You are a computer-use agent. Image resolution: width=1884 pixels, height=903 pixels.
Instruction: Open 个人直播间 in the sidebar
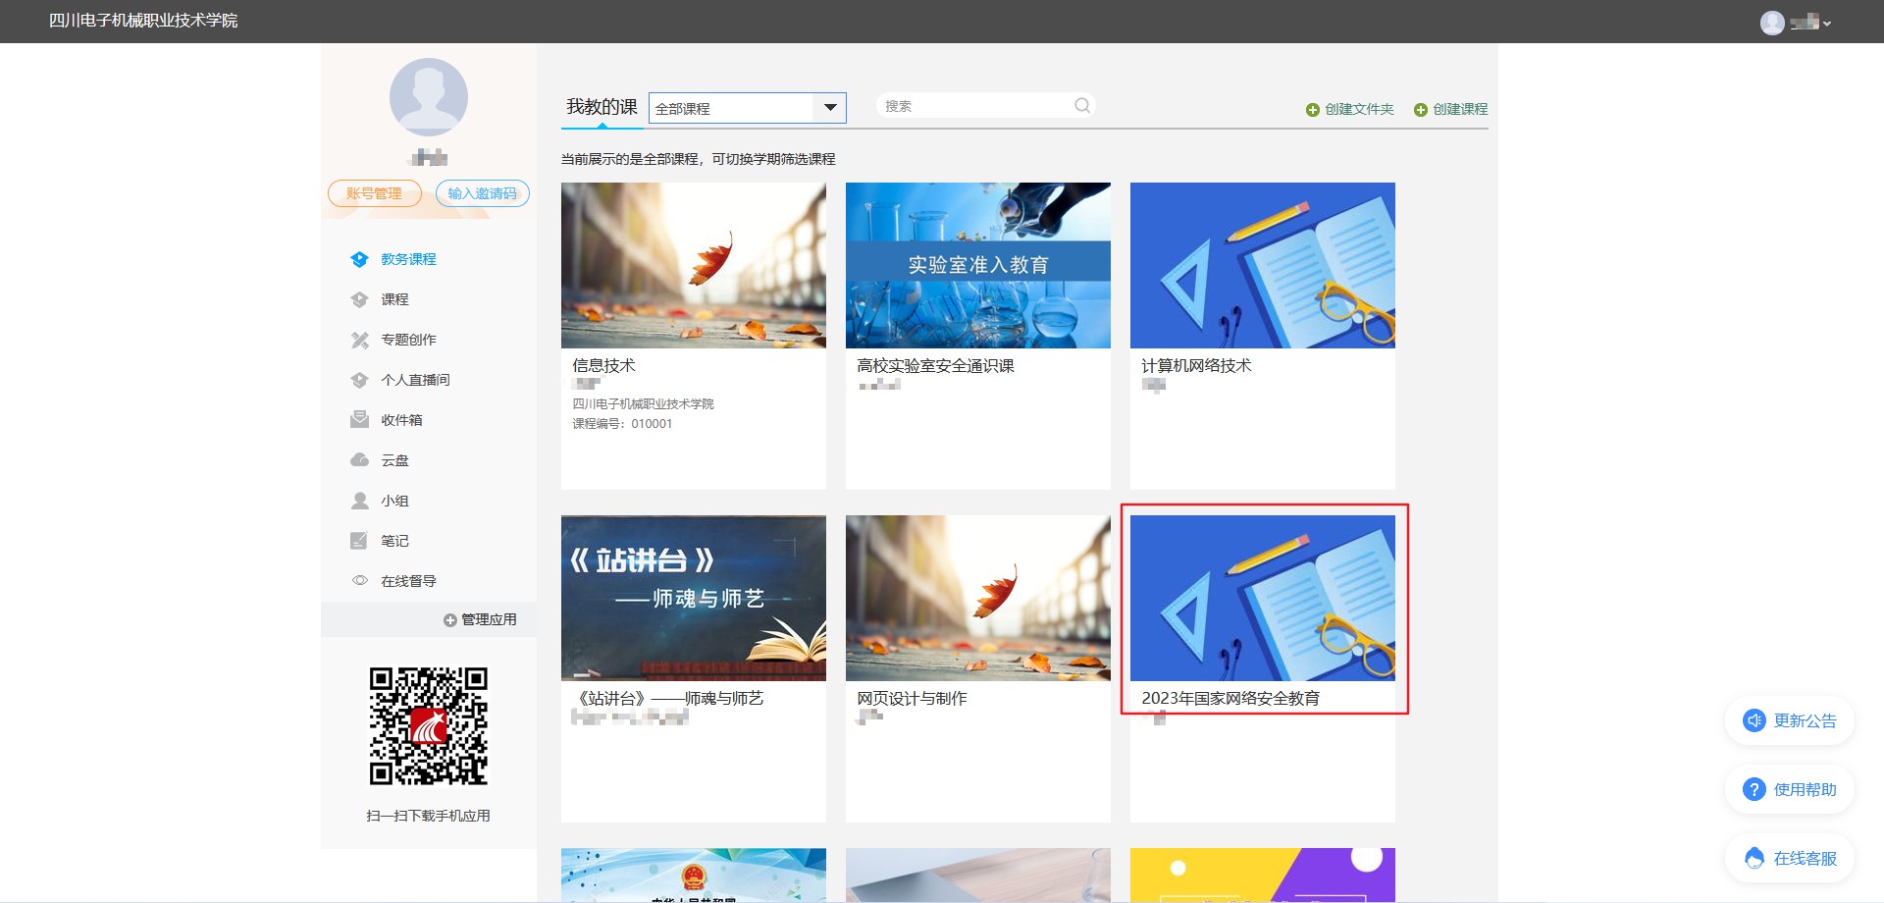coord(415,380)
